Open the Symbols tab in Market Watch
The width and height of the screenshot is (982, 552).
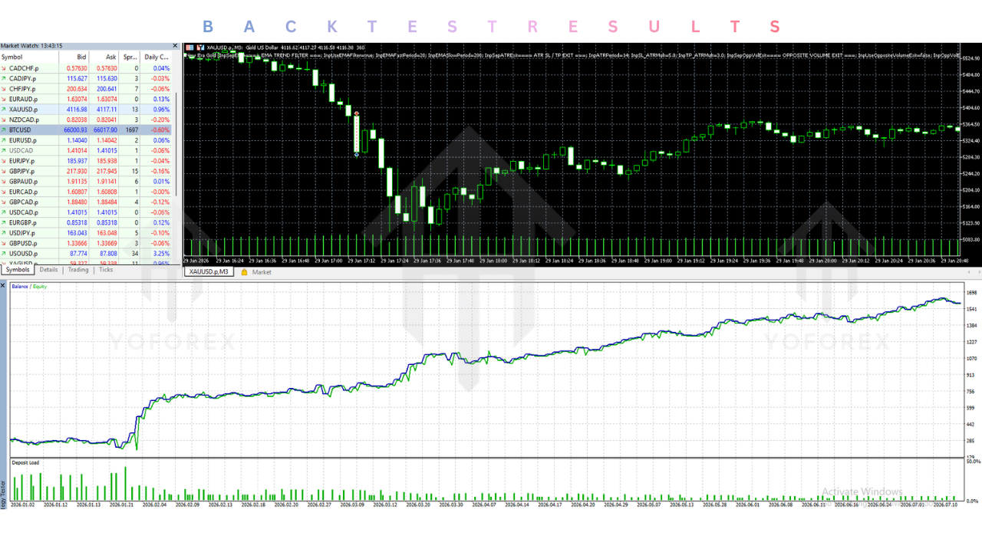17,270
